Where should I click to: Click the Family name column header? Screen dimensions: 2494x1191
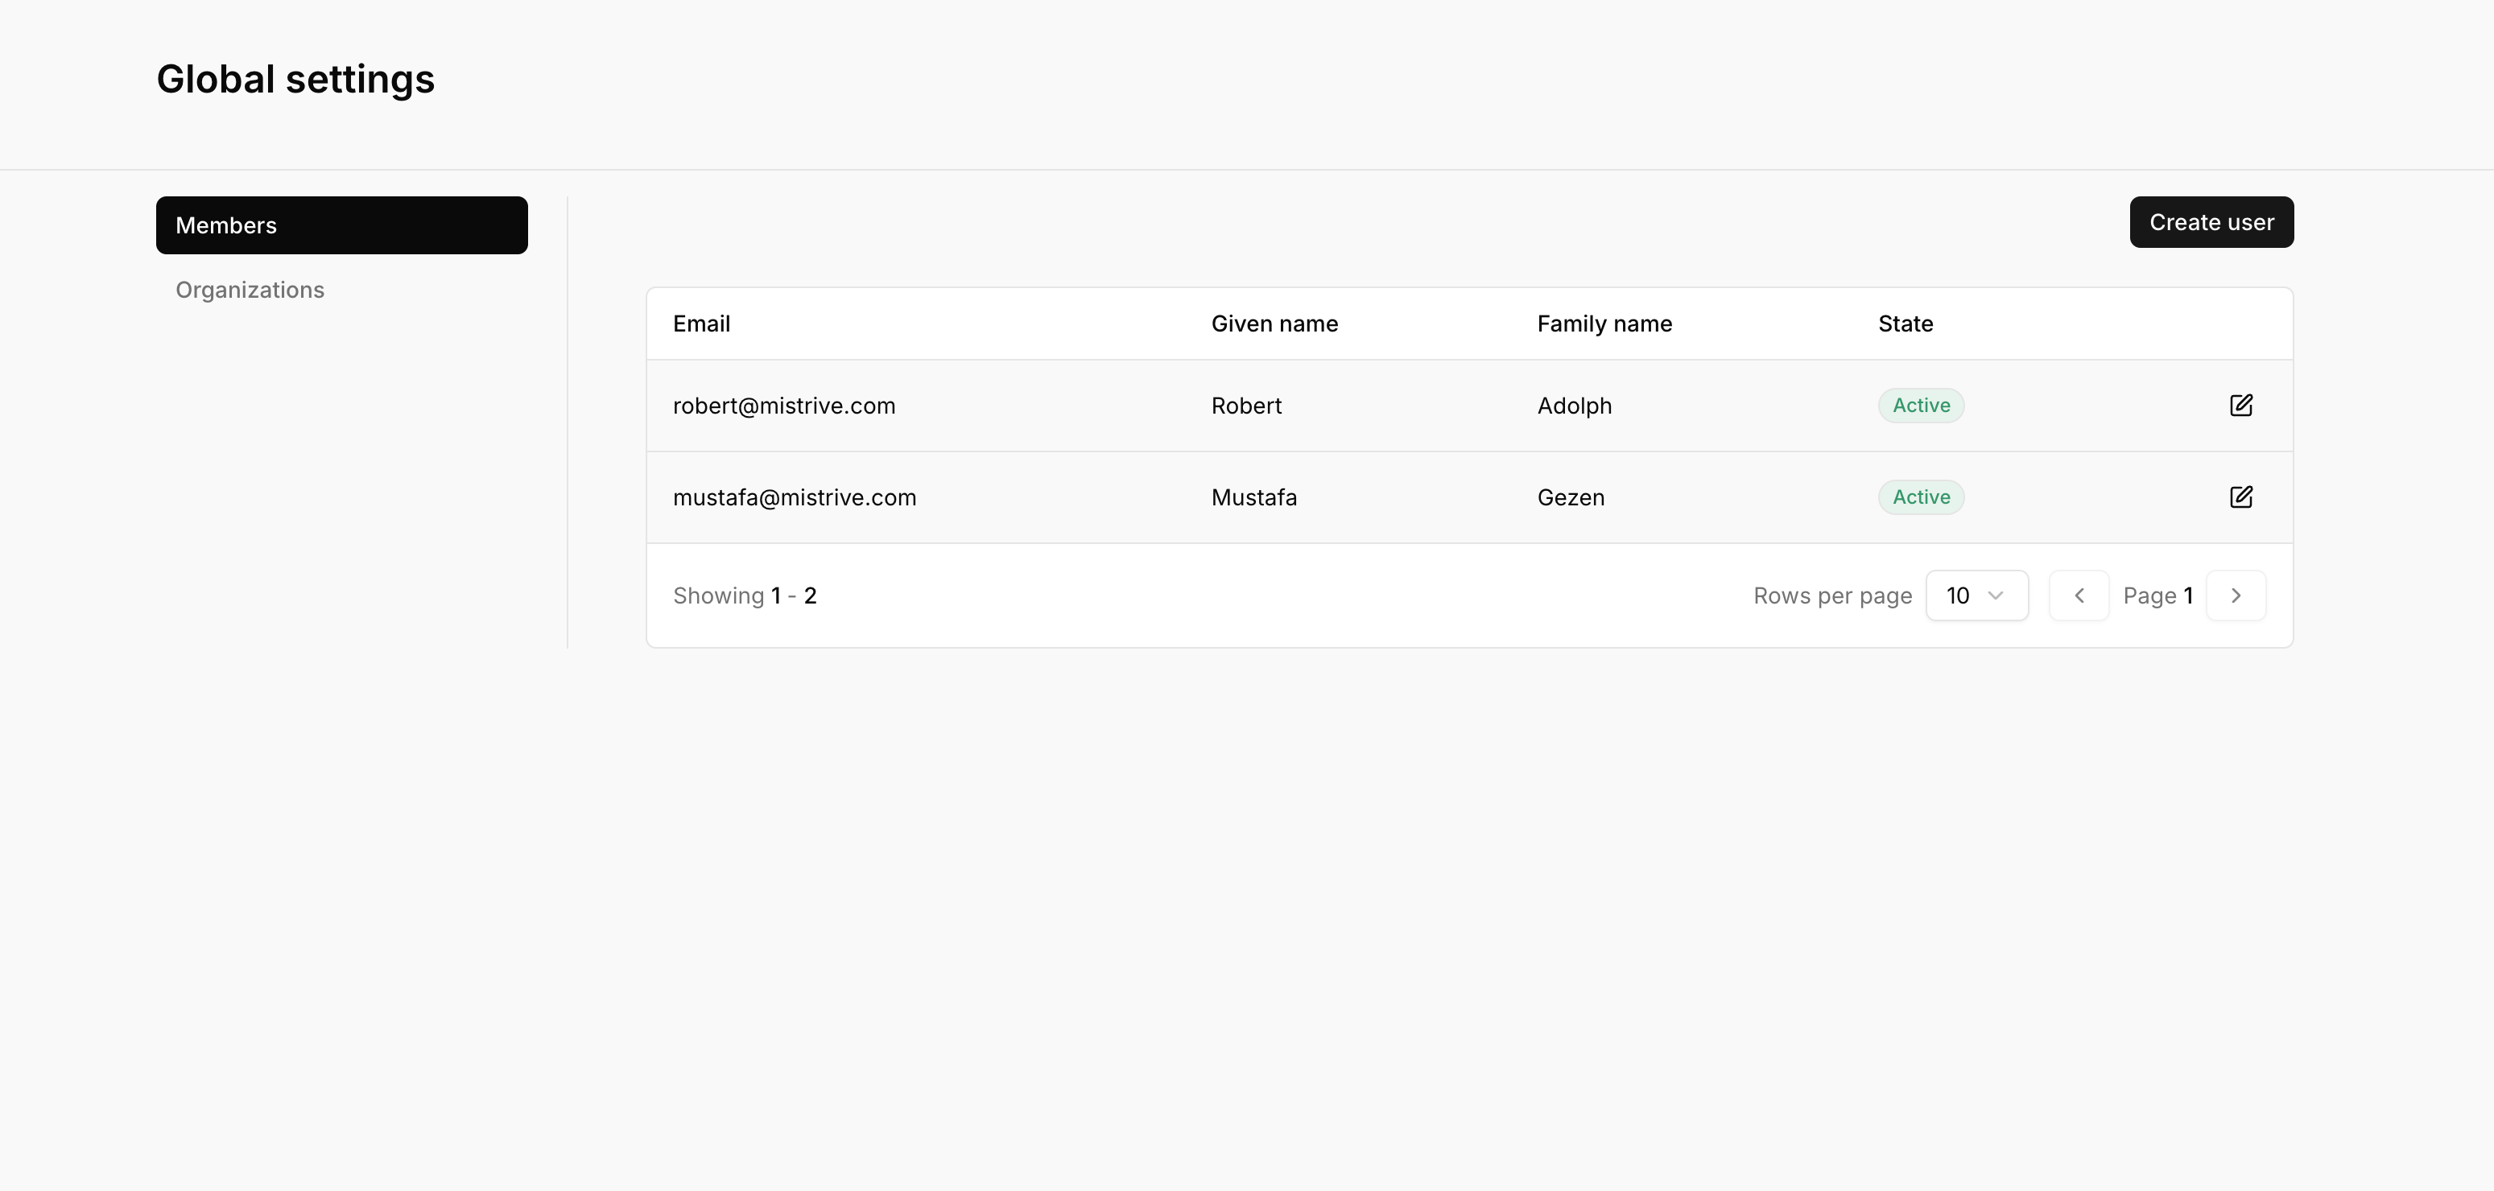[1604, 324]
